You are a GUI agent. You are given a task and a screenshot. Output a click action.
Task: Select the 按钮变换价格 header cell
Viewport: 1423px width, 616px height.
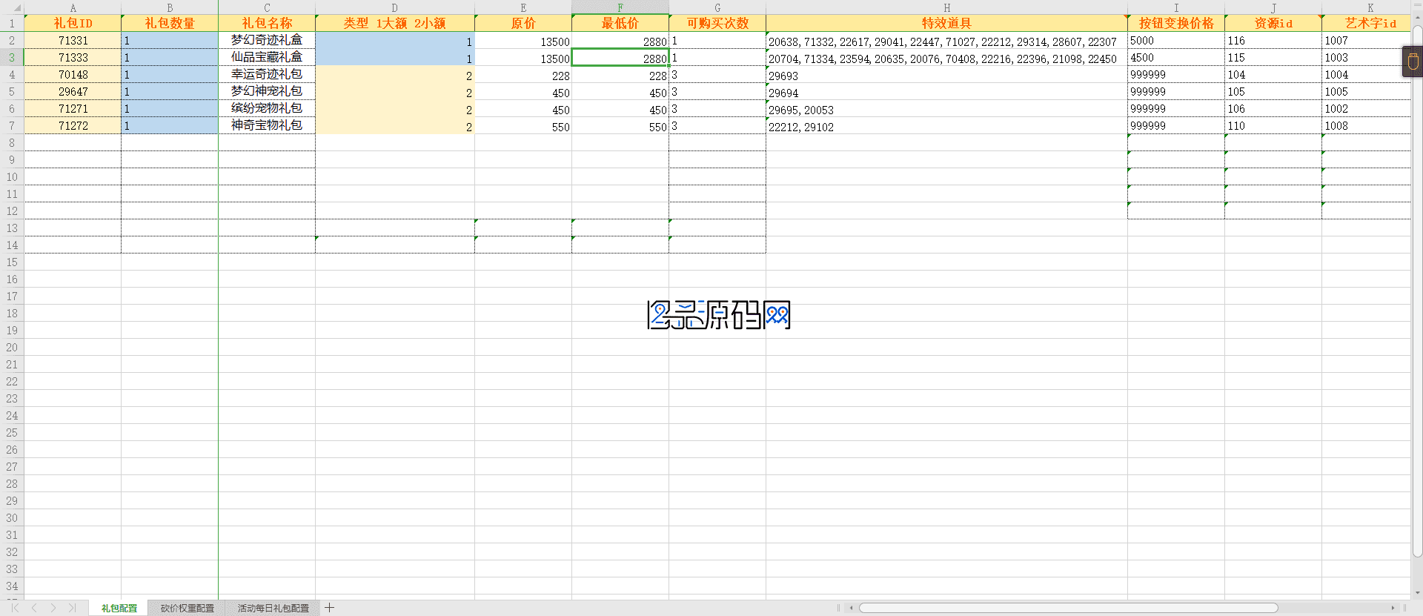(1176, 23)
